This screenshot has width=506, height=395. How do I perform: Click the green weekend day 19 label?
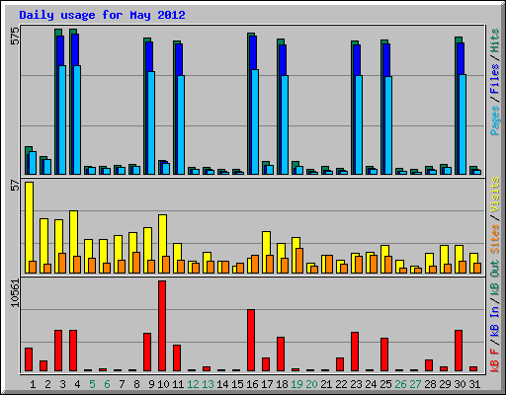[x=296, y=384]
